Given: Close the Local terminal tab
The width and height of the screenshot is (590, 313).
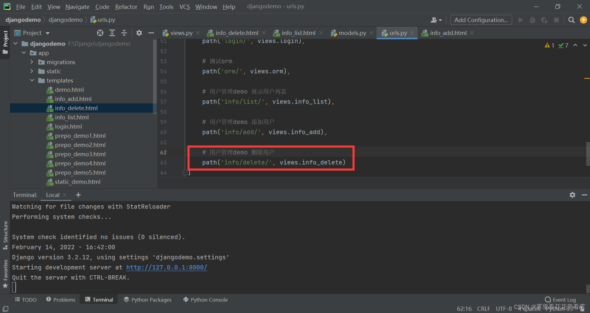Looking at the screenshot, I should tap(65, 195).
